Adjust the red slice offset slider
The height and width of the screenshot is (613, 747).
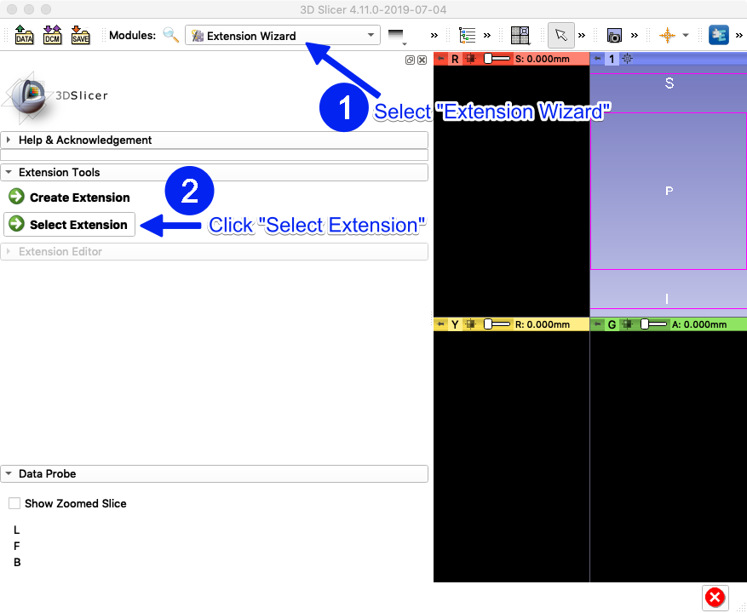tap(497, 59)
